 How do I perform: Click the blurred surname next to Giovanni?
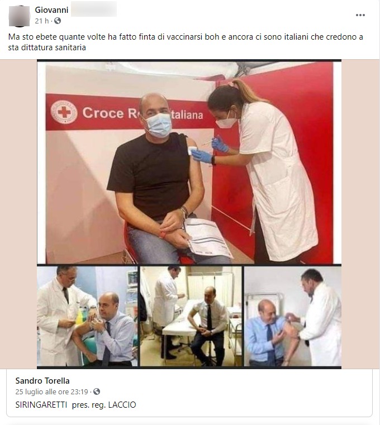point(94,9)
